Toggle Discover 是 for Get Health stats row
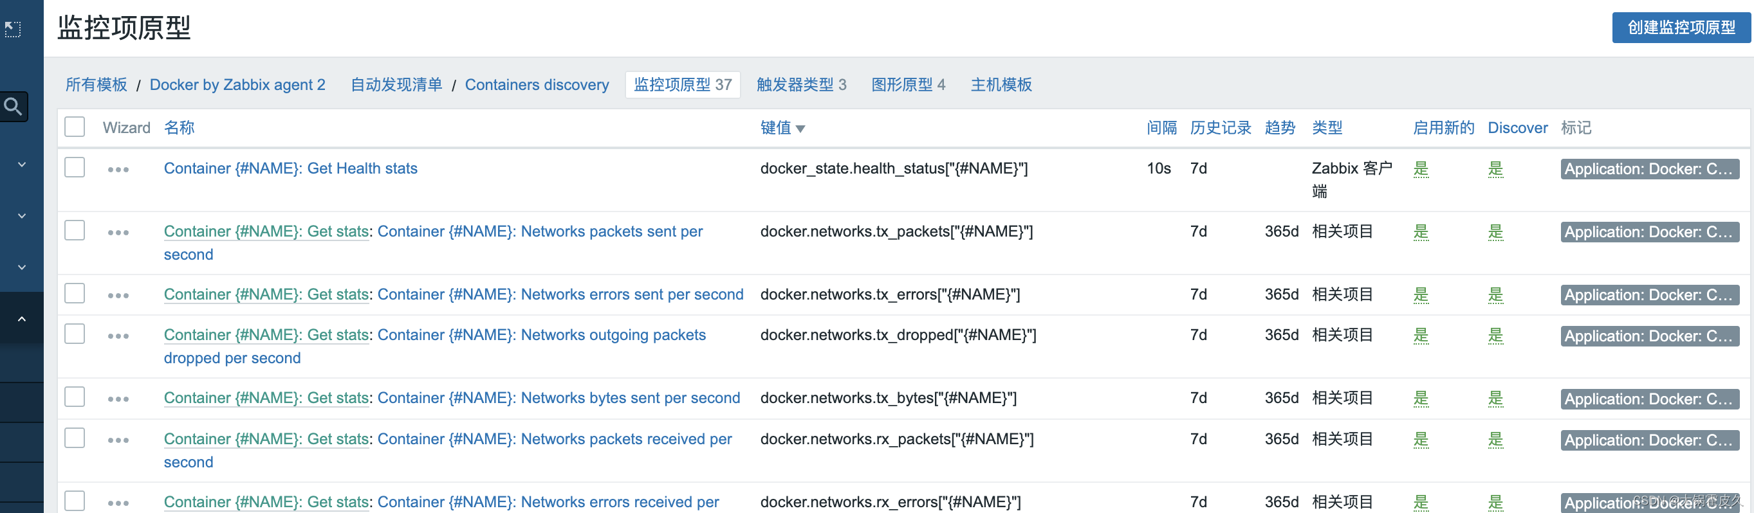The image size is (1754, 513). click(1495, 168)
